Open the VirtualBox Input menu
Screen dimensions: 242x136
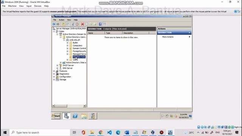pos(29,6)
